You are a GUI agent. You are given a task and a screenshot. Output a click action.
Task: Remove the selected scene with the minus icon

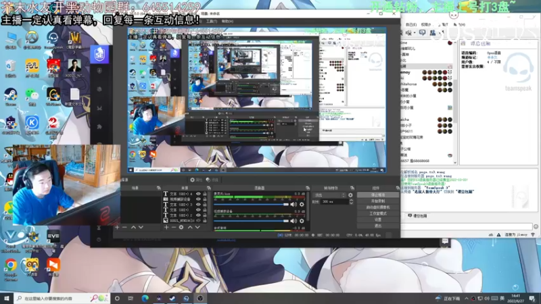point(124,228)
